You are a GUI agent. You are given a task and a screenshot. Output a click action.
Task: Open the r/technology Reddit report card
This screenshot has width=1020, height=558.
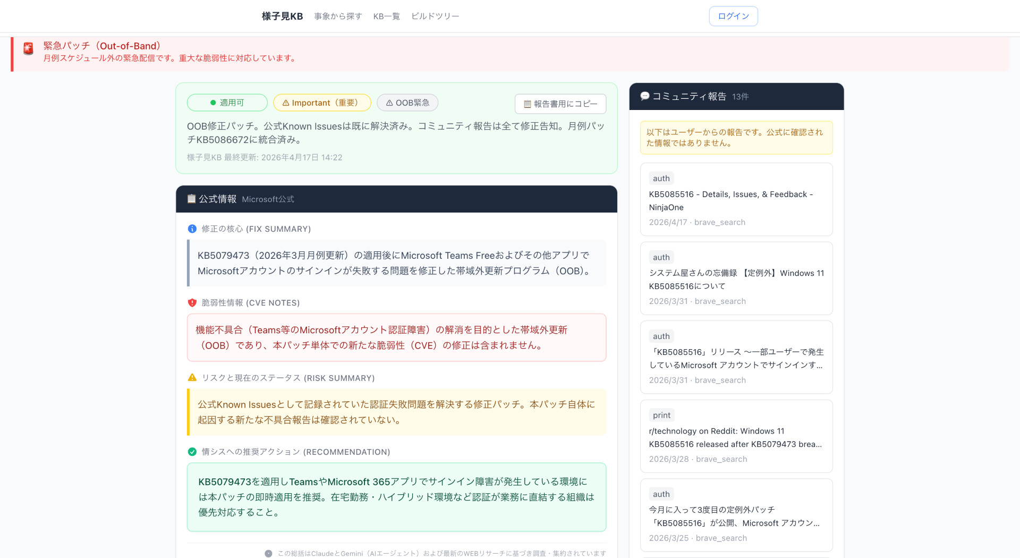click(736, 437)
